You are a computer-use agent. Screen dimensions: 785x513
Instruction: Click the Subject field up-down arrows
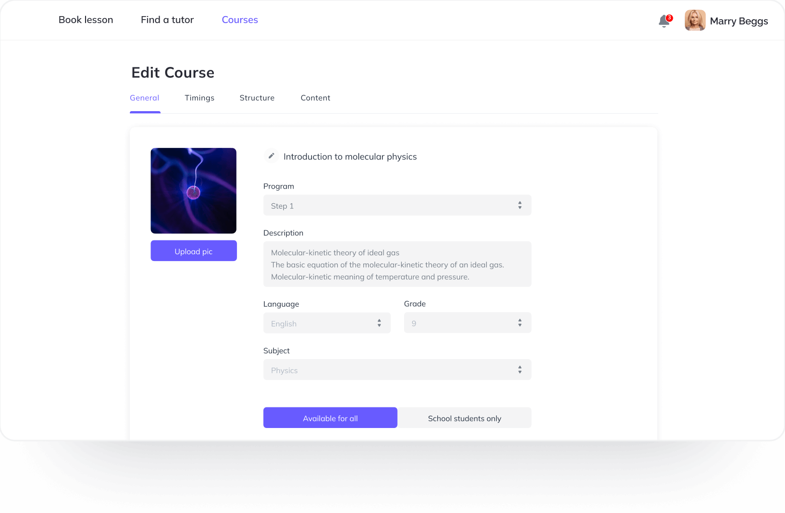520,370
